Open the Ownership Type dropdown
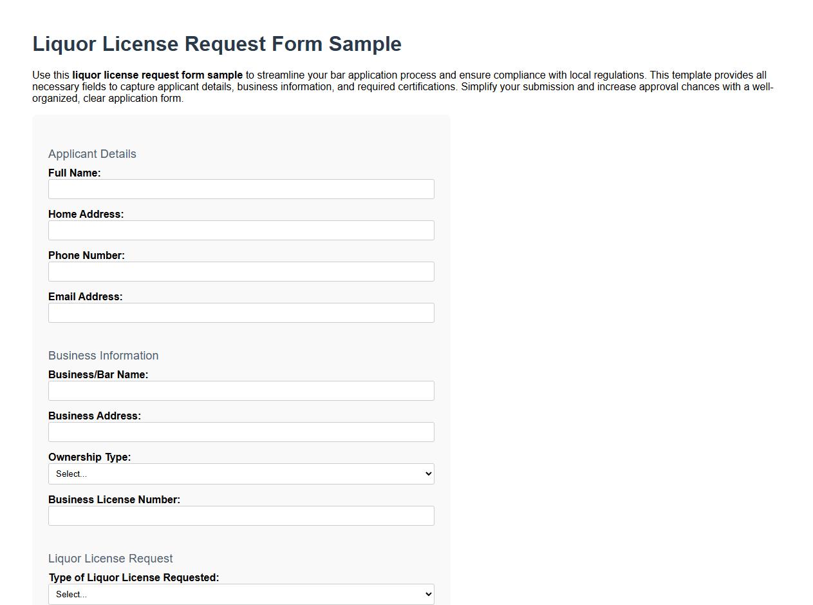The width and height of the screenshot is (813, 605). [241, 474]
